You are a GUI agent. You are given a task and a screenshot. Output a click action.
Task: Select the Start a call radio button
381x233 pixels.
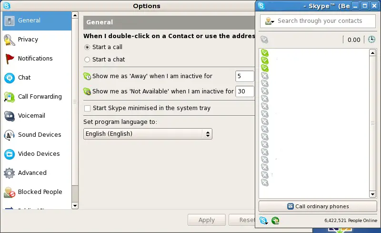click(87, 47)
